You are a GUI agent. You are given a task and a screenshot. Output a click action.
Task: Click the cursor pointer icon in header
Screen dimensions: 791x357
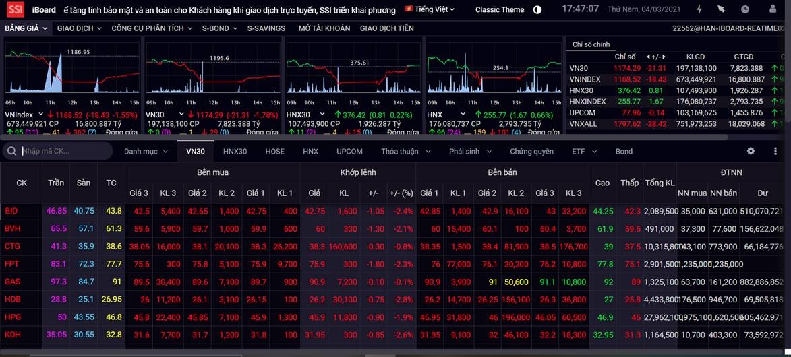coord(722,10)
